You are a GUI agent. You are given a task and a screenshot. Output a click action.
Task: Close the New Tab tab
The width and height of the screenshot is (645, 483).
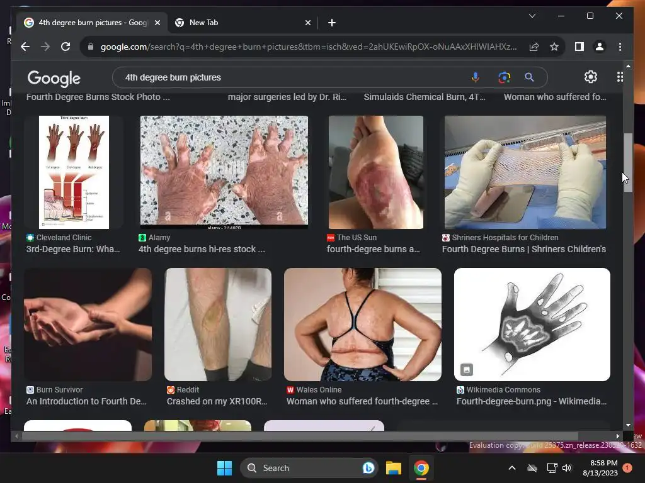[307, 23]
